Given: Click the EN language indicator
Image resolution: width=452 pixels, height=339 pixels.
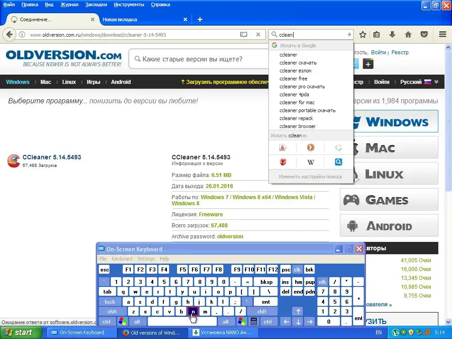Looking at the screenshot, I should [x=378, y=332].
